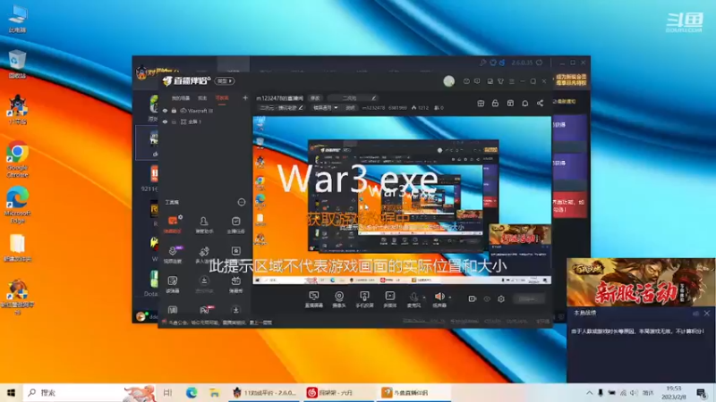Open the image icon in title bar
Viewport: 716px width, 402px height.
point(490,81)
